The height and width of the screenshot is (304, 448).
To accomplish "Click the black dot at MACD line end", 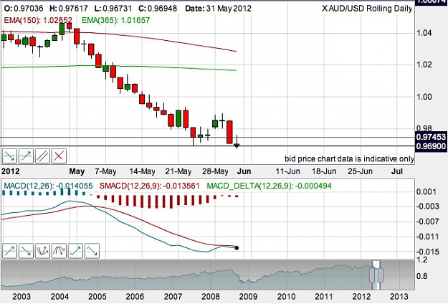I will click(x=237, y=248).
